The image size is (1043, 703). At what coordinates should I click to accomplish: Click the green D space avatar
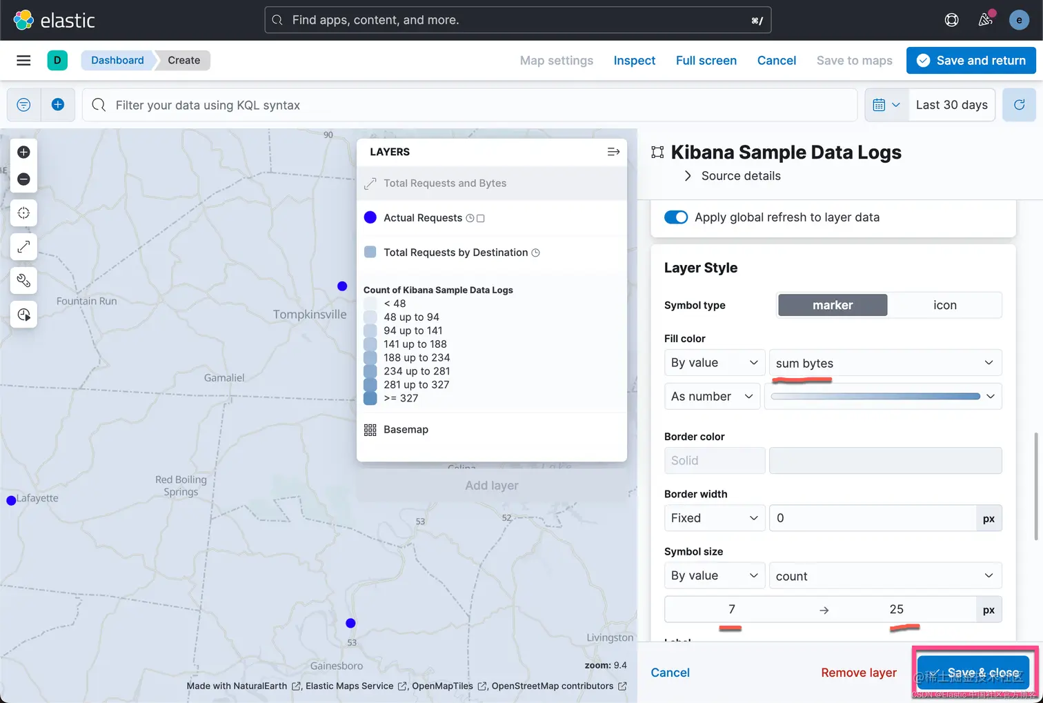[57, 61]
